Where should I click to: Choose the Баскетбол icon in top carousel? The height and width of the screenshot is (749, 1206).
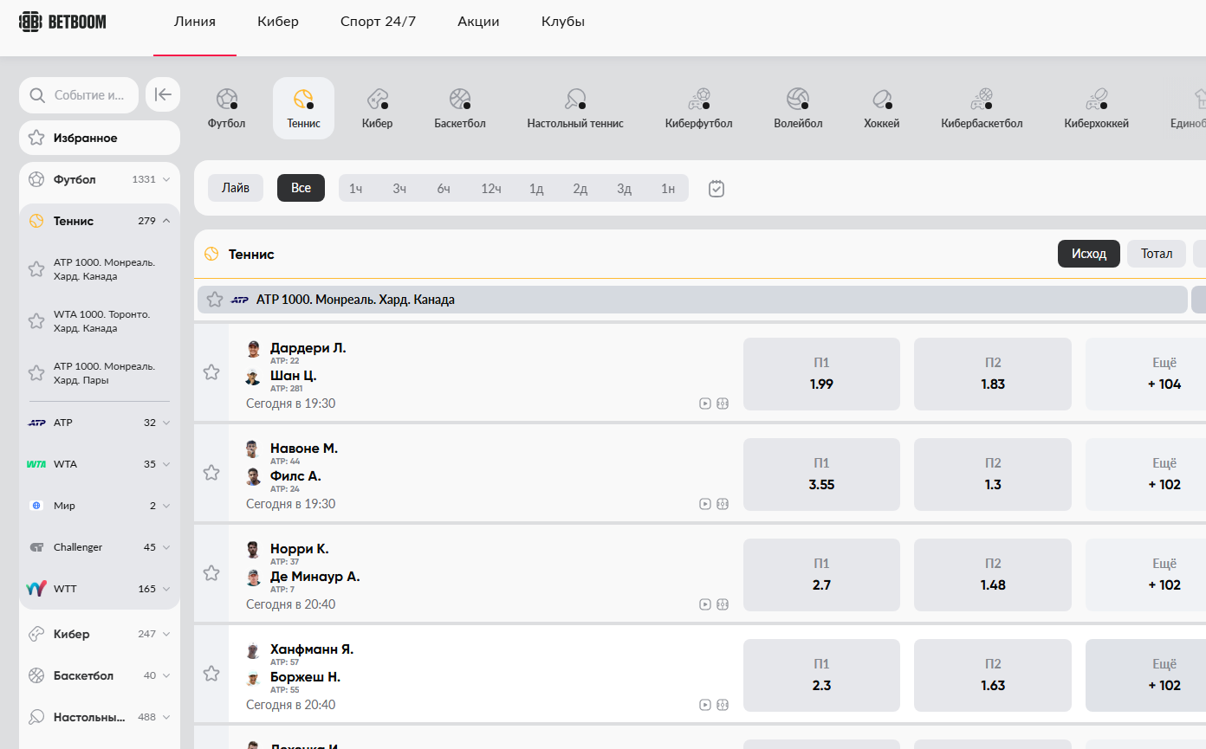click(460, 108)
